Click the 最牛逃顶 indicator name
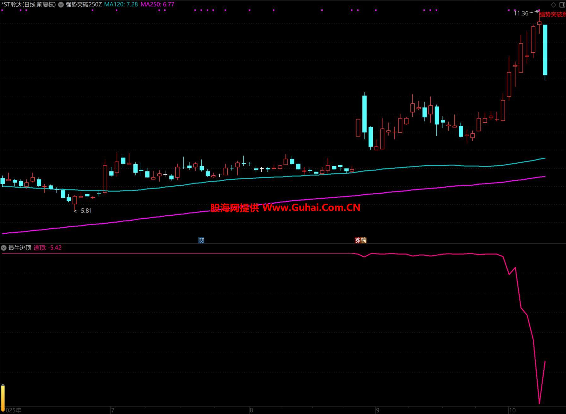566x414 pixels. (x=20, y=248)
